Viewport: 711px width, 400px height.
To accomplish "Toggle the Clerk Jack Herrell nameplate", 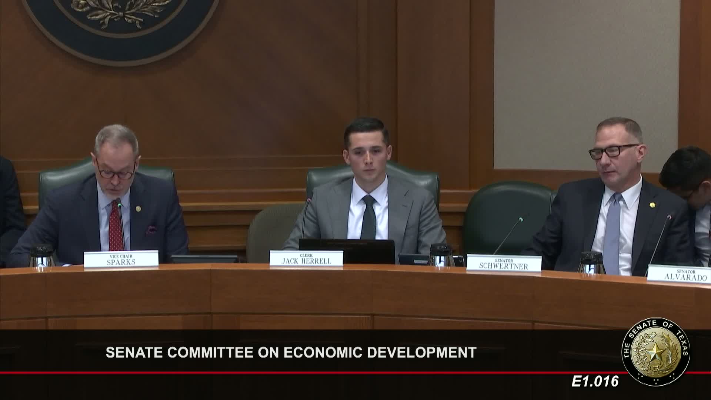I will click(x=307, y=258).
